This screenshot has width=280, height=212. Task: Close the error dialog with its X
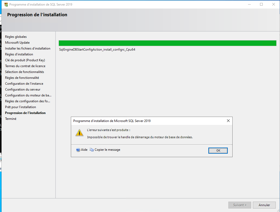pyautogui.click(x=228, y=121)
